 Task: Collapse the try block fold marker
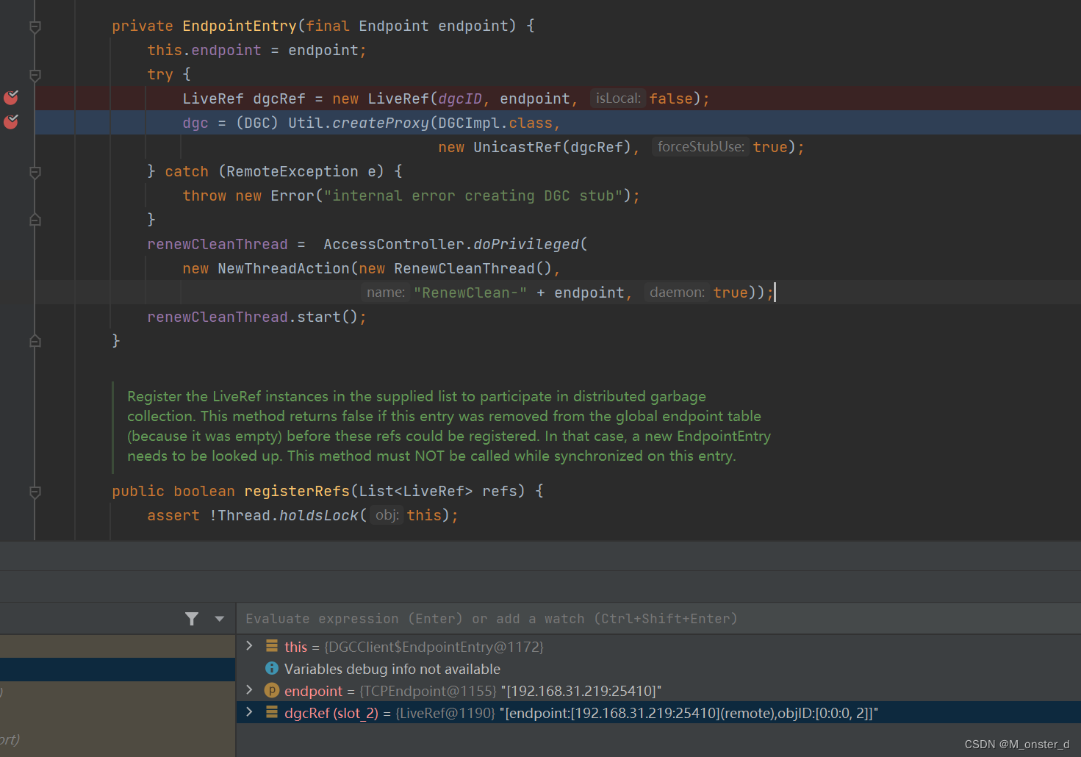(35, 75)
